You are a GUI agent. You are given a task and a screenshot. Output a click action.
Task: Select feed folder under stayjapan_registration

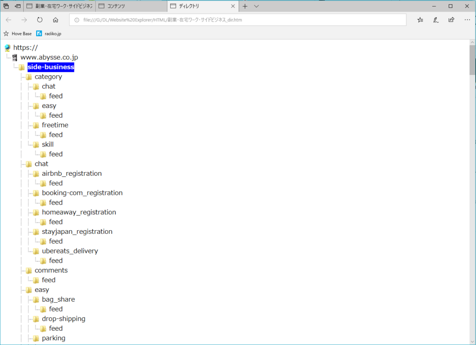pos(56,241)
